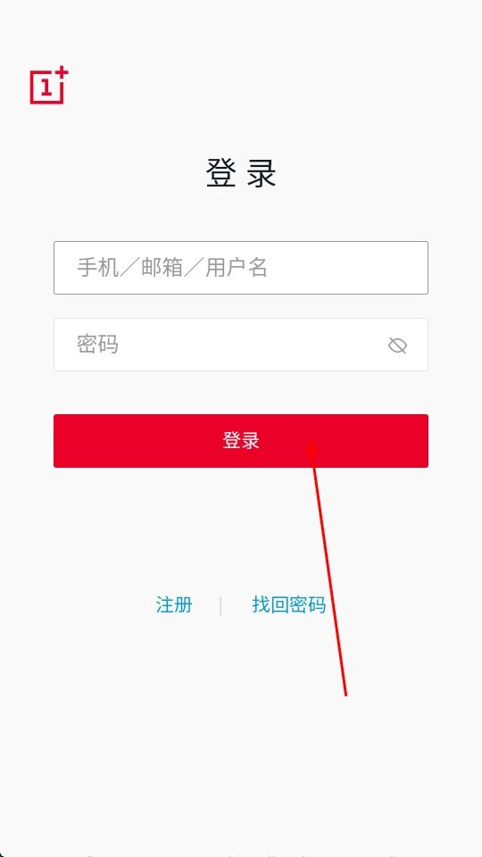The width and height of the screenshot is (482, 857).
Task: Place cursor in the password box
Action: (240, 345)
